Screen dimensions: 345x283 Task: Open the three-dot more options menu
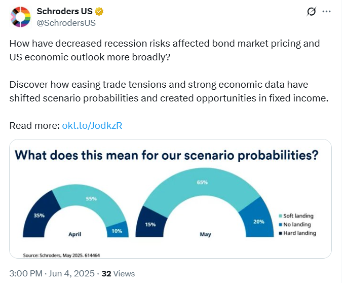[328, 12]
